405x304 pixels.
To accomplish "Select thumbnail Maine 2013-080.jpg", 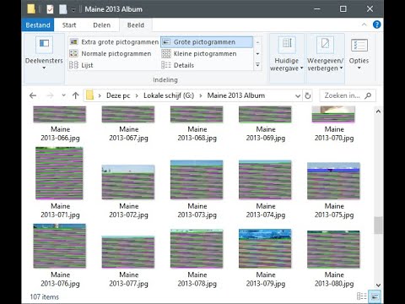I will (333, 250).
